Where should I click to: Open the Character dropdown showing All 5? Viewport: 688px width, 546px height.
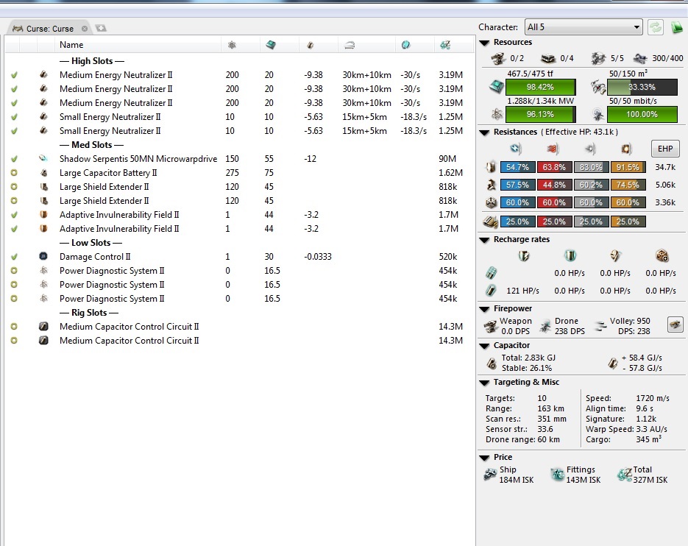pos(584,27)
